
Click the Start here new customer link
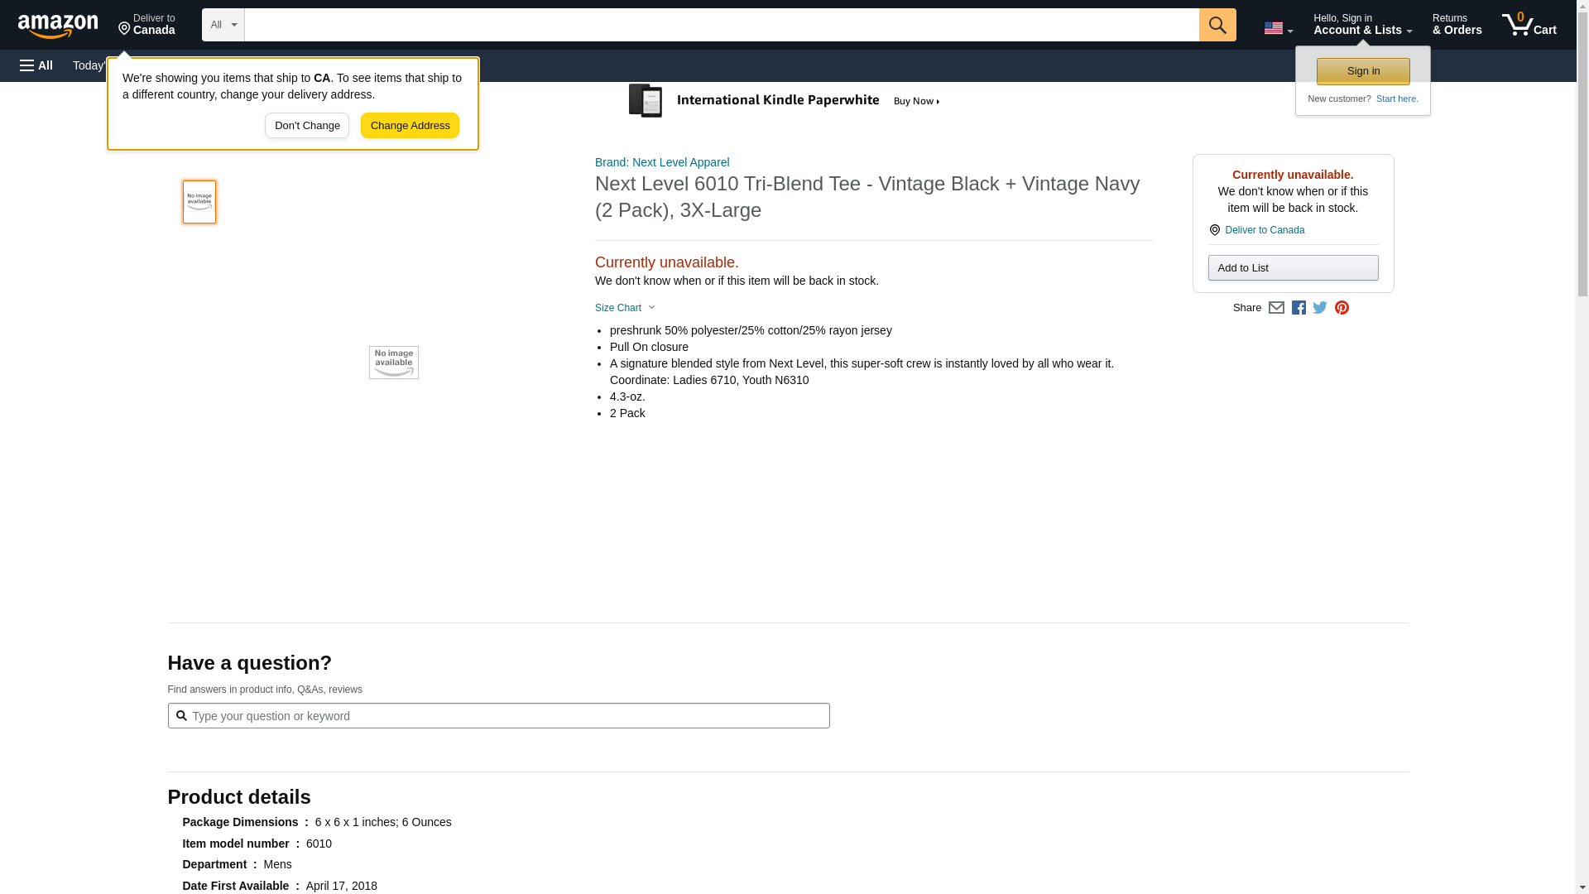(1396, 99)
